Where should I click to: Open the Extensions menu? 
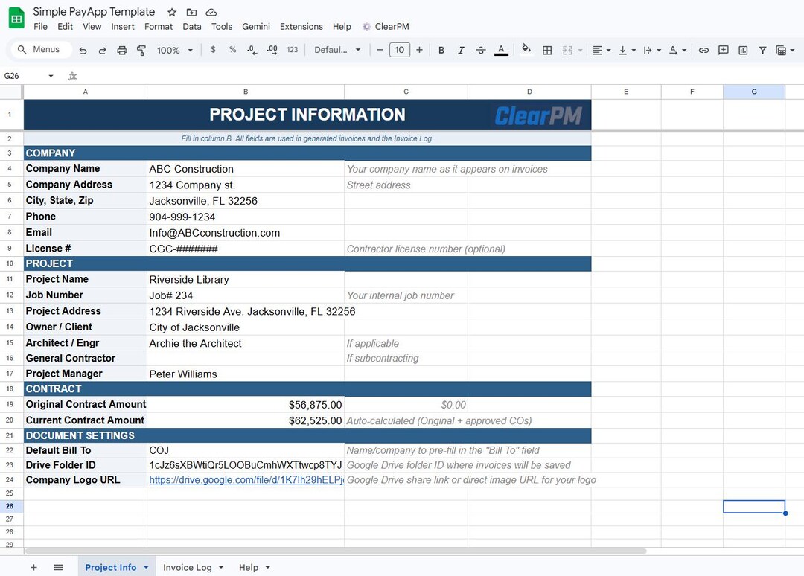point(301,27)
